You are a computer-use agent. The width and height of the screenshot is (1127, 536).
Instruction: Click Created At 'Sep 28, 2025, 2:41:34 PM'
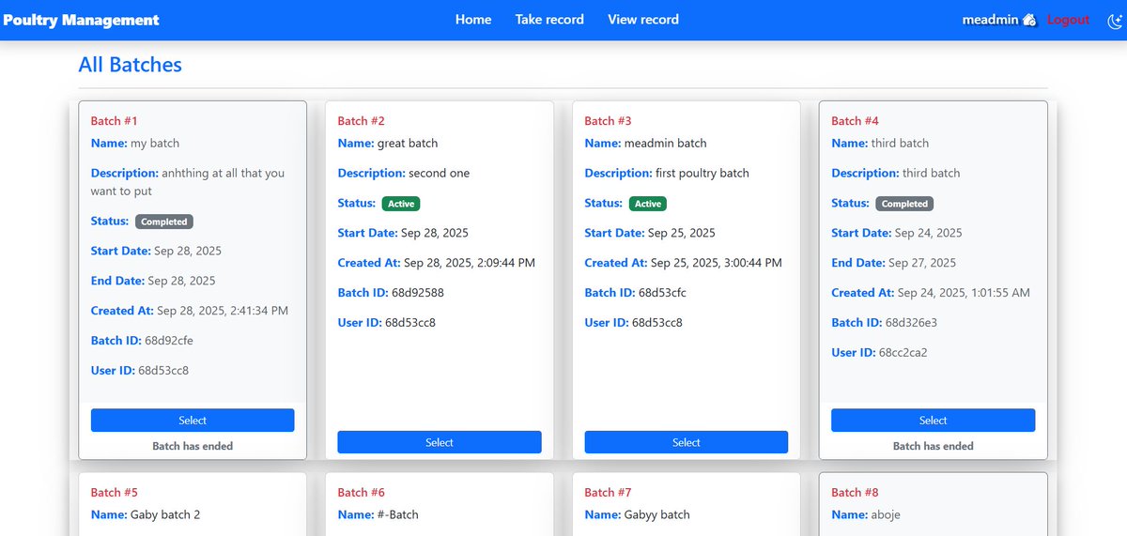223,311
